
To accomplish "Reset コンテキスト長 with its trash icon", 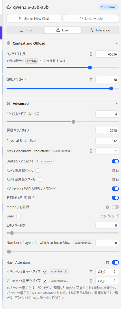I will [x=91, y=54].
